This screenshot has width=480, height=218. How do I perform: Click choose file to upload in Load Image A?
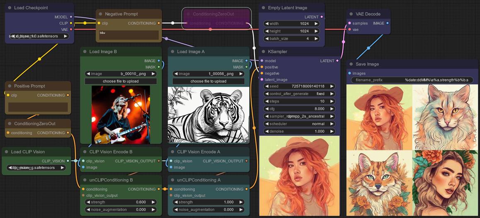[x=208, y=81]
